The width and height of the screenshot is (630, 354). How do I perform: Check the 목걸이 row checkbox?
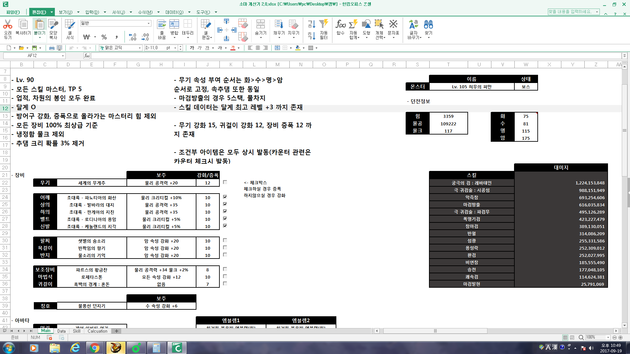(x=225, y=248)
